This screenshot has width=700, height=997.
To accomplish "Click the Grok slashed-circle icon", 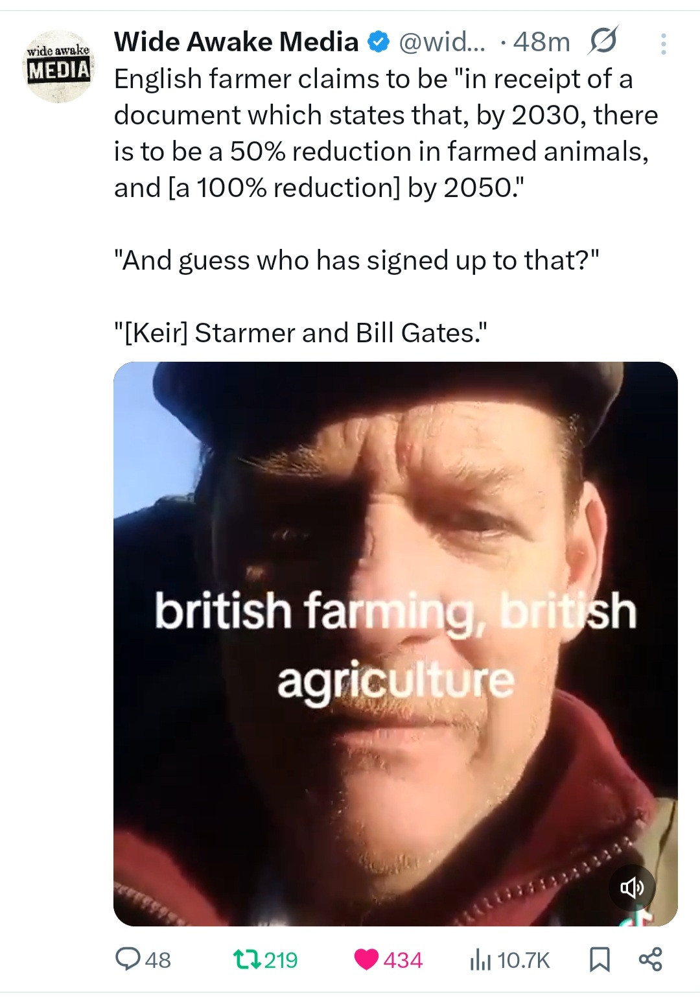I will [603, 41].
